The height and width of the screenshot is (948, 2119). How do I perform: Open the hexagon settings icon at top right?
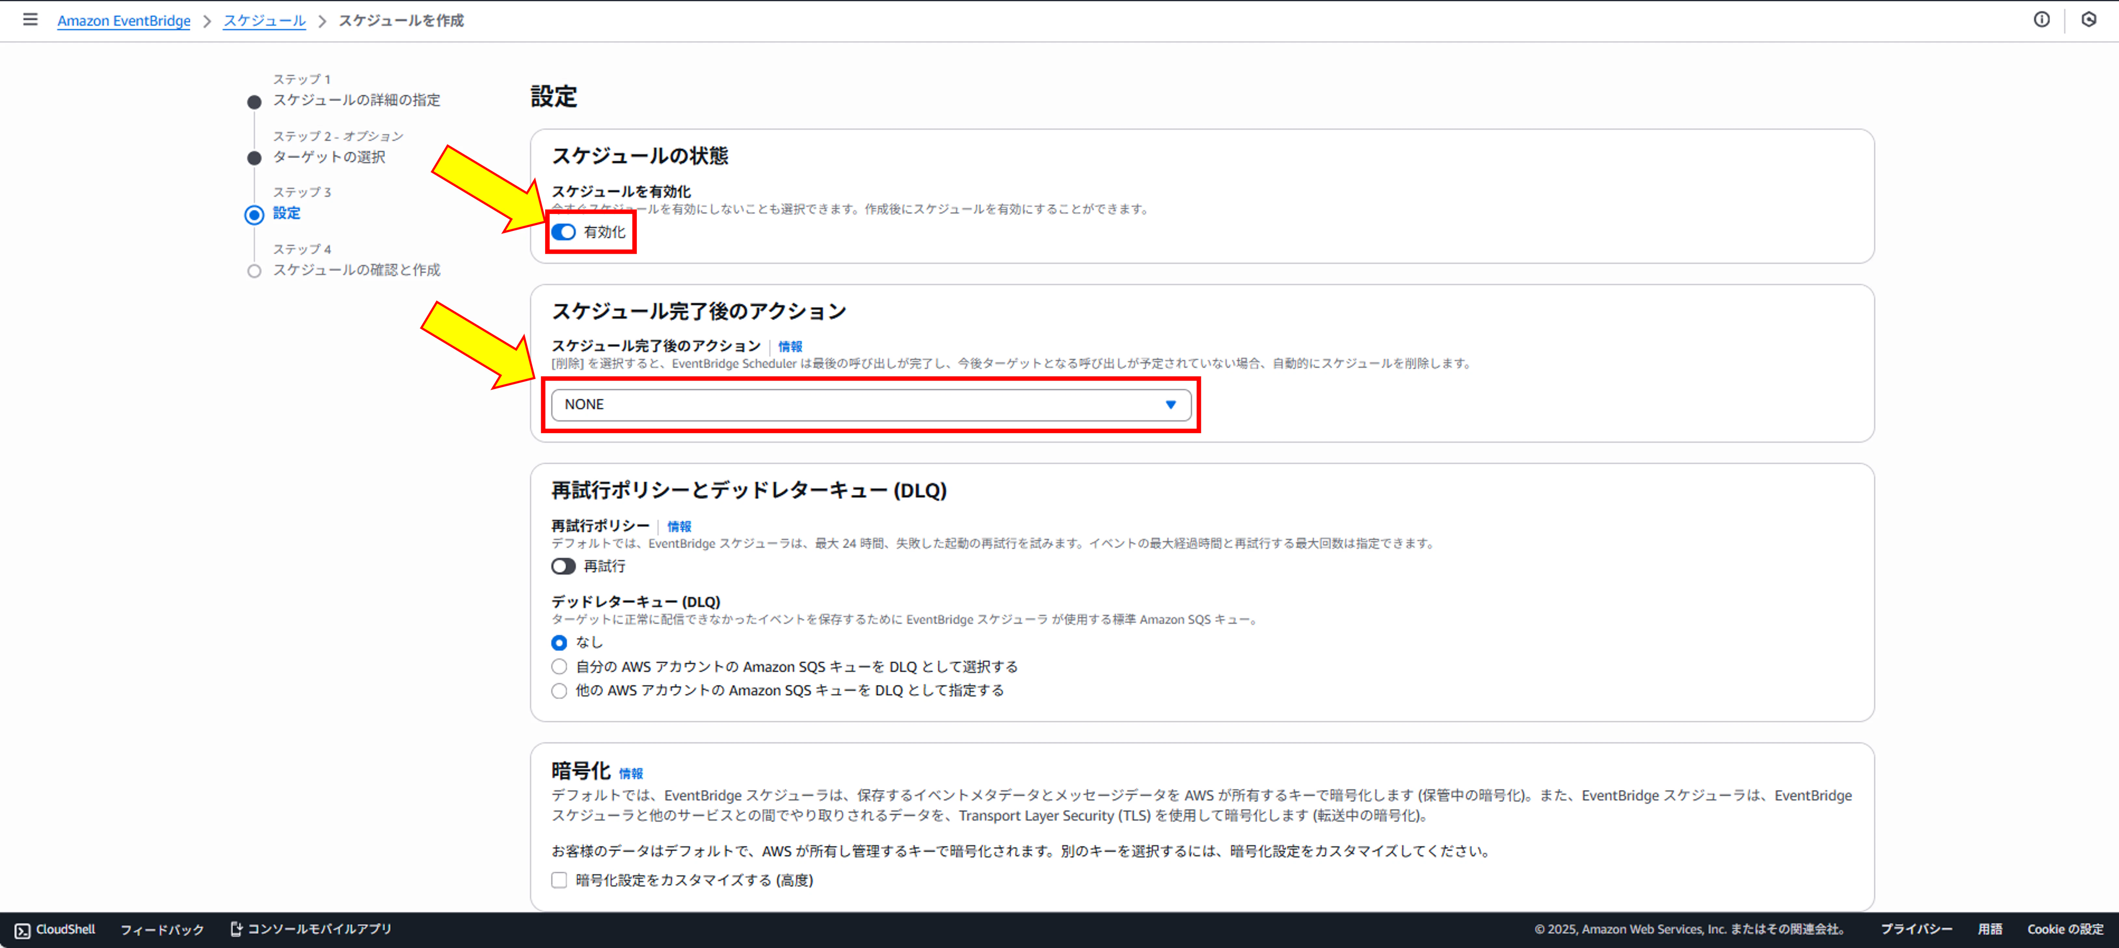tap(2088, 20)
